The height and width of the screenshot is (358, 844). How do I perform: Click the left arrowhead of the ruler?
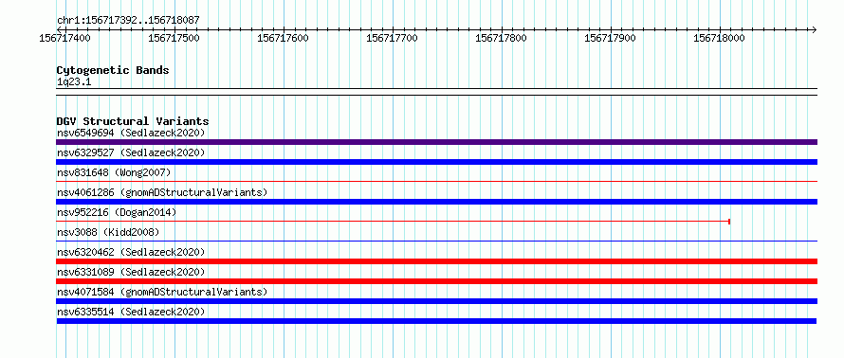(x=59, y=29)
